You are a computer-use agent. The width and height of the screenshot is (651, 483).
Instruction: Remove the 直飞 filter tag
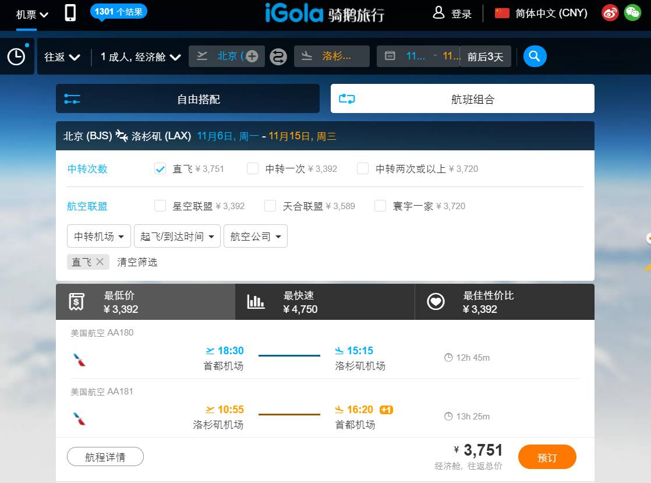point(100,262)
